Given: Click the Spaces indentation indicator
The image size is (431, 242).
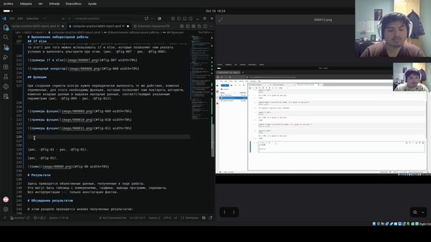Looking at the screenshot, I should click(x=154, y=218).
